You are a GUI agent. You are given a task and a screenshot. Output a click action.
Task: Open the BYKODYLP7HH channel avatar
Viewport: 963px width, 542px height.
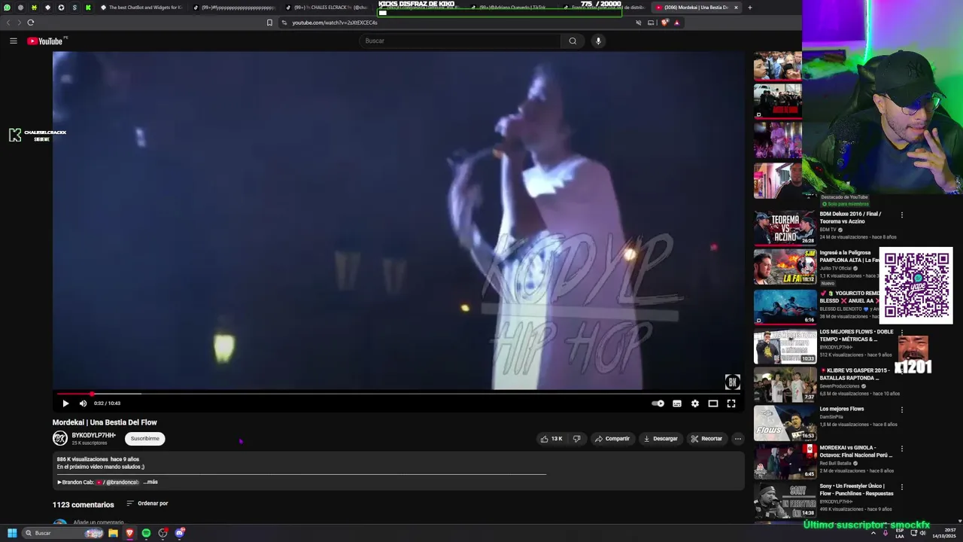(x=59, y=438)
